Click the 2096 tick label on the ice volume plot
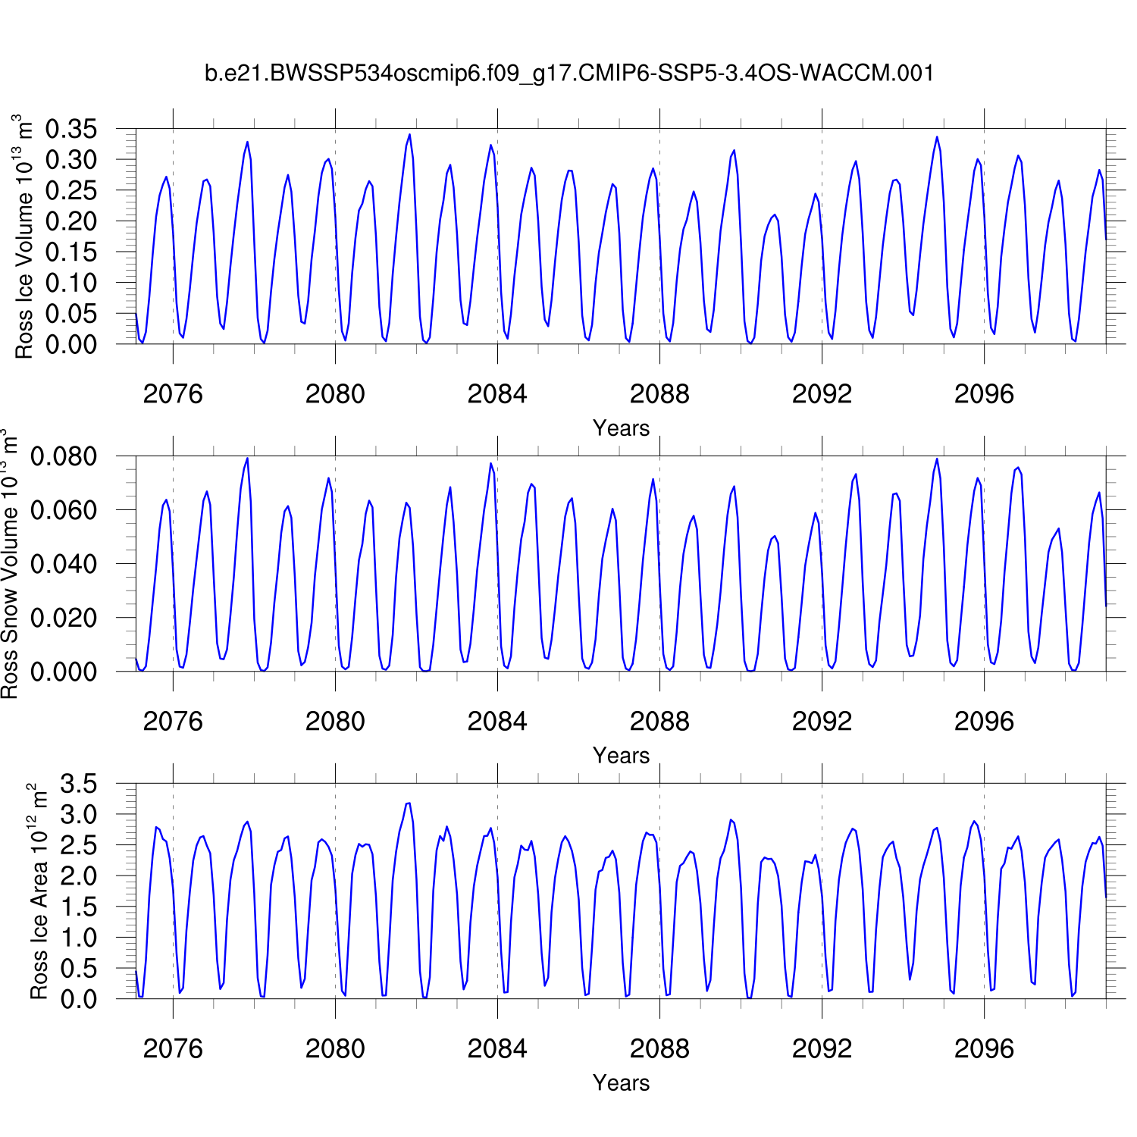 pyautogui.click(x=984, y=394)
